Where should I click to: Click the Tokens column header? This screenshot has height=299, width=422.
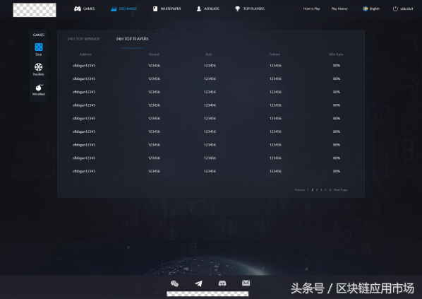coord(275,54)
